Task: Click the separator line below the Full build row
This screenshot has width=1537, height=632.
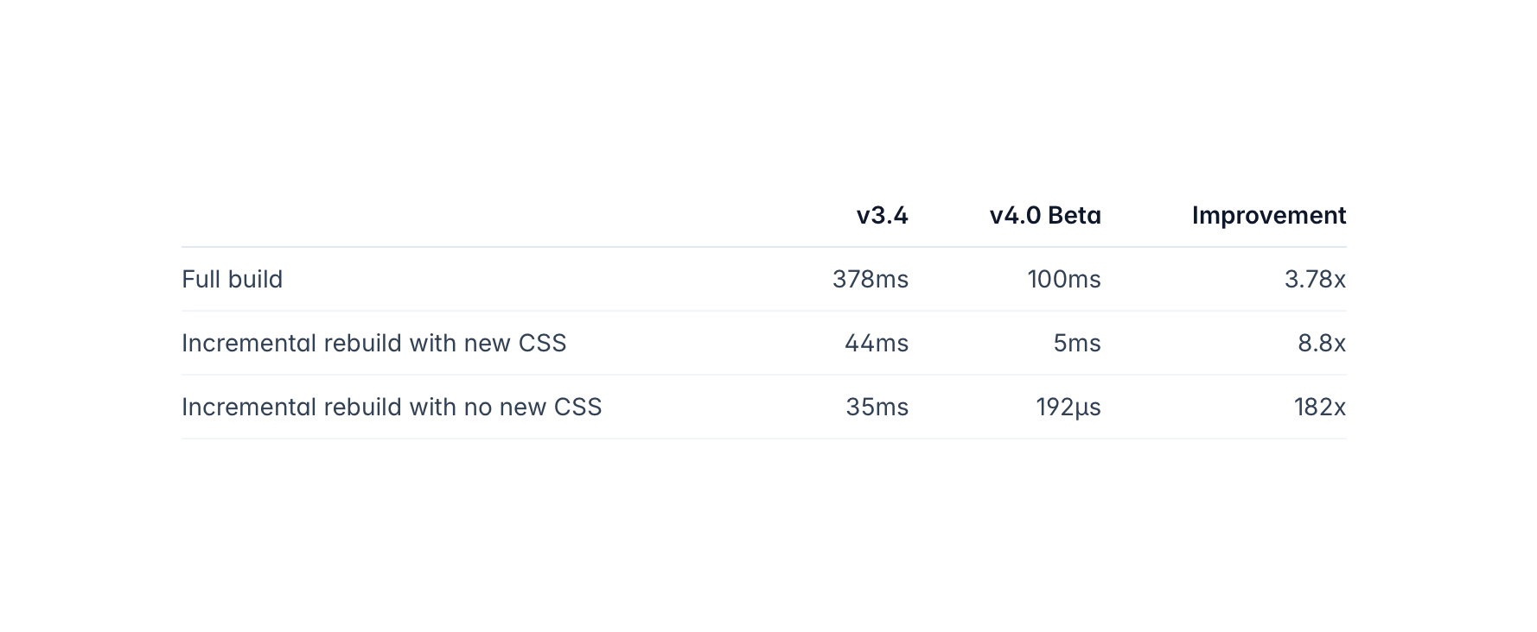Action: 763,311
